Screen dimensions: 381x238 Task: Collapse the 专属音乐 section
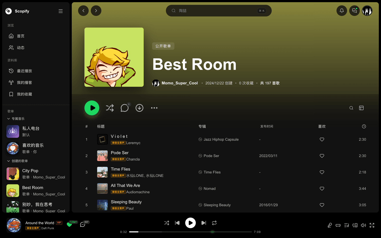pyautogui.click(x=16, y=119)
